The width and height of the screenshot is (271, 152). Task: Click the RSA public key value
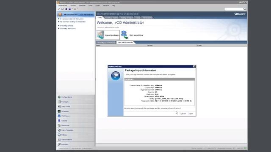pyautogui.click(x=157, y=94)
